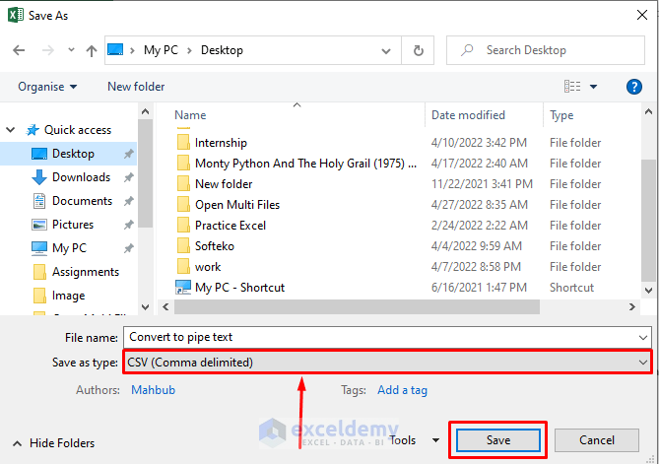659x464 pixels.
Task: Click the pin icon beside Downloads
Action: pos(129,177)
